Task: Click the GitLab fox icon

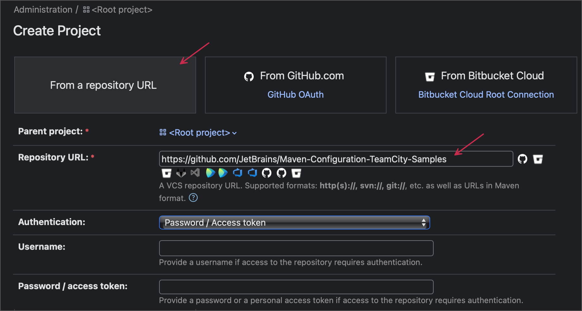Action: coord(181,173)
